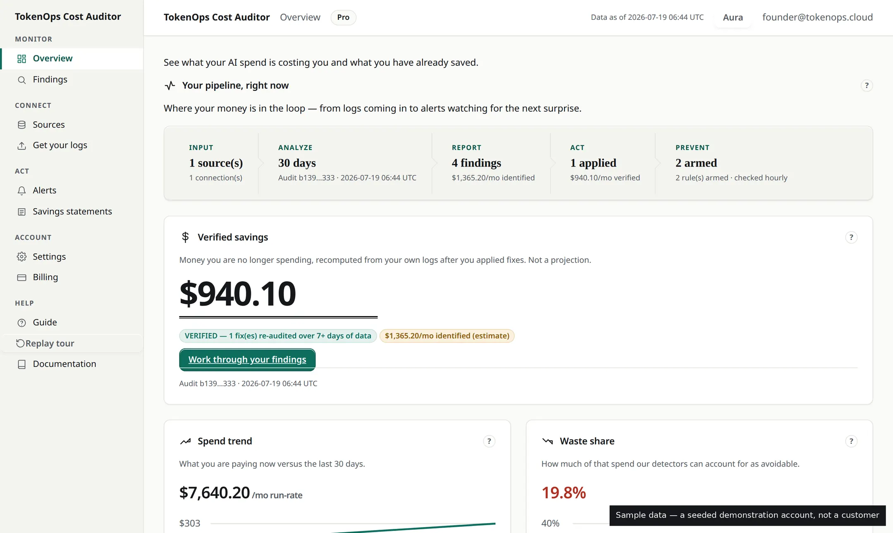Click the Documentation book icon
This screenshot has height=533, width=893.
click(22, 364)
